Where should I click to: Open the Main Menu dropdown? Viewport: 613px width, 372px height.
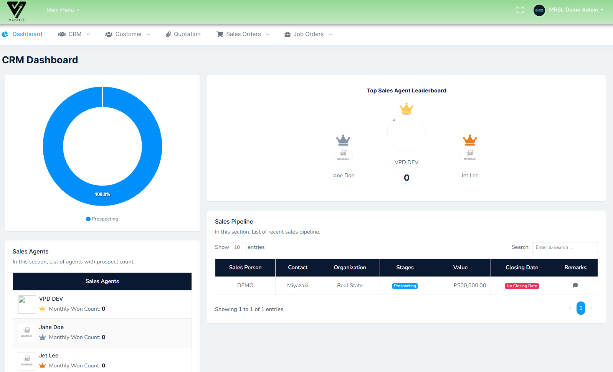point(63,10)
